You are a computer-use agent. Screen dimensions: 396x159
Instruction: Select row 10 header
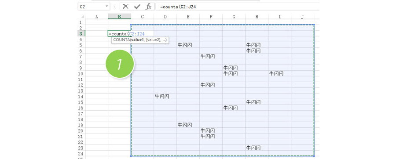[x=81, y=74]
